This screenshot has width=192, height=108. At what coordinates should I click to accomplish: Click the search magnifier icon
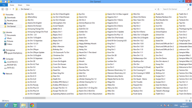188,9
